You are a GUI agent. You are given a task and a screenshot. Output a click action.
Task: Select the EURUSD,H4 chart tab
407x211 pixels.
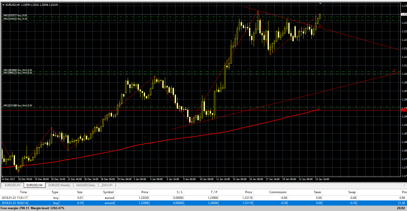coord(35,185)
